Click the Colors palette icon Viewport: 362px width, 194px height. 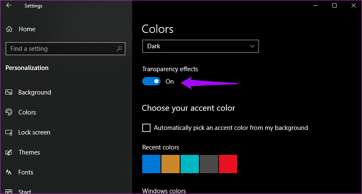click(9, 112)
